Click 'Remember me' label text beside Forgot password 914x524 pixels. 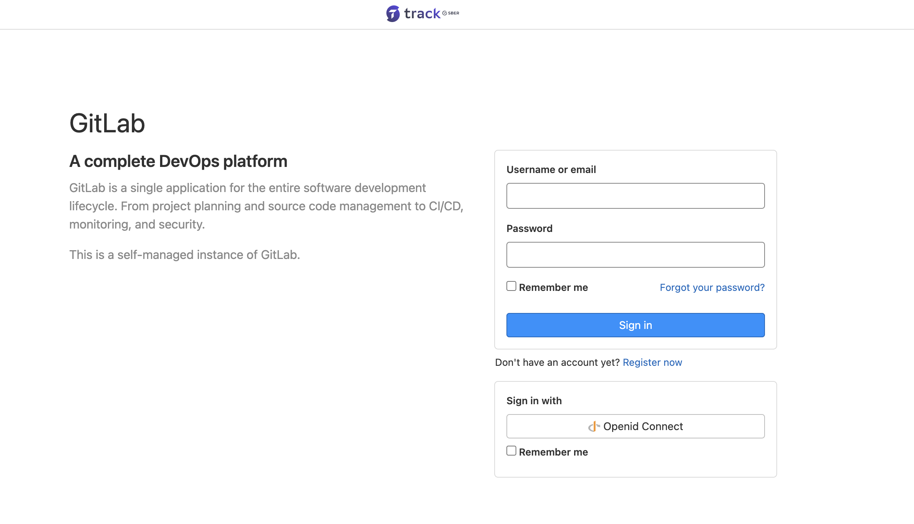[x=553, y=287]
